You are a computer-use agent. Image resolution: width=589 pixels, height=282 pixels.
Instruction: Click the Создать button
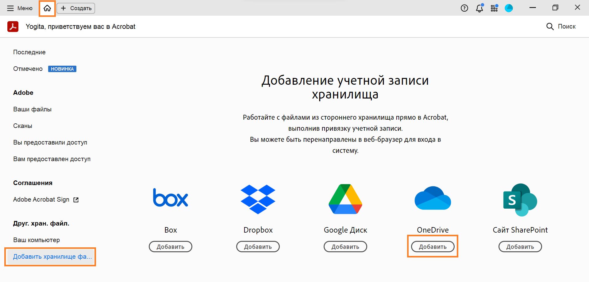[x=76, y=8]
